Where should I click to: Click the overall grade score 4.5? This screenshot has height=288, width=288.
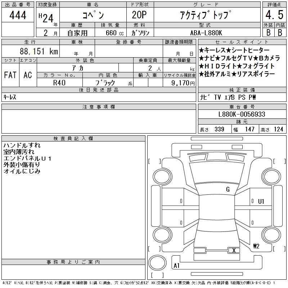(x=273, y=15)
